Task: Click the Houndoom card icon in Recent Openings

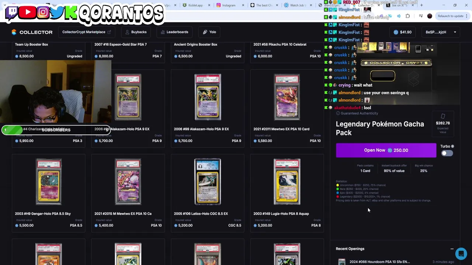Action: pyautogui.click(x=342, y=262)
